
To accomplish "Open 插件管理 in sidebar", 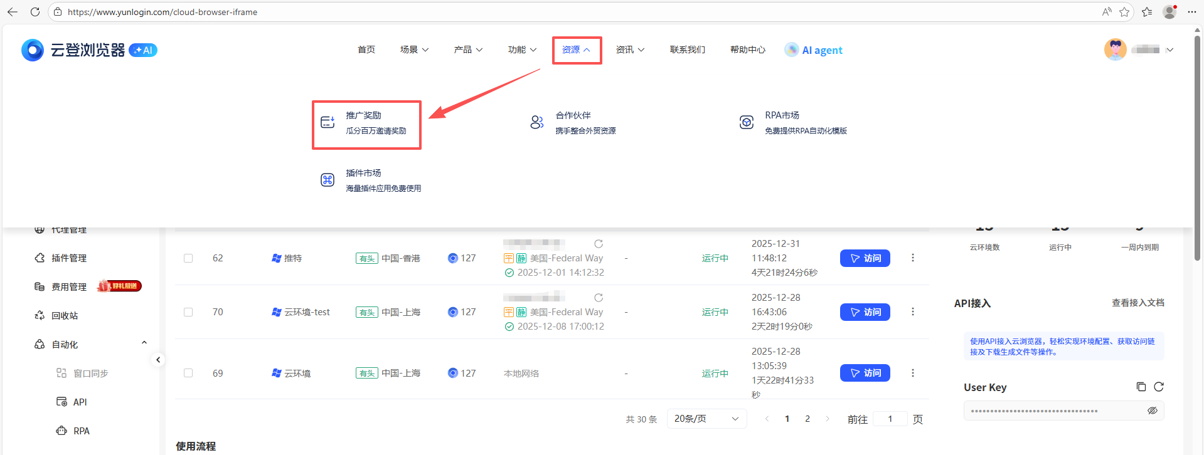I will coord(69,258).
